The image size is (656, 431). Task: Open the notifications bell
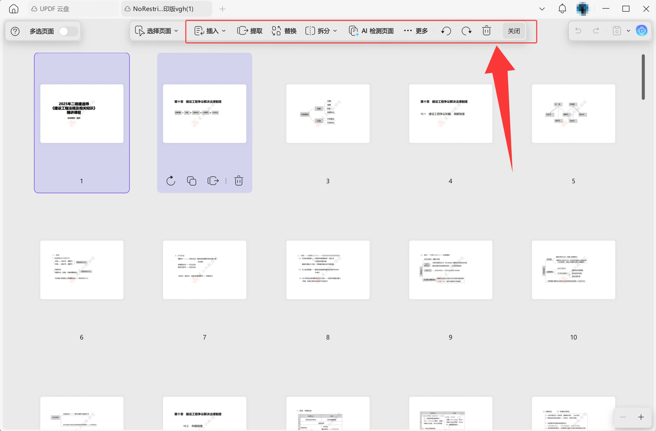[562, 9]
